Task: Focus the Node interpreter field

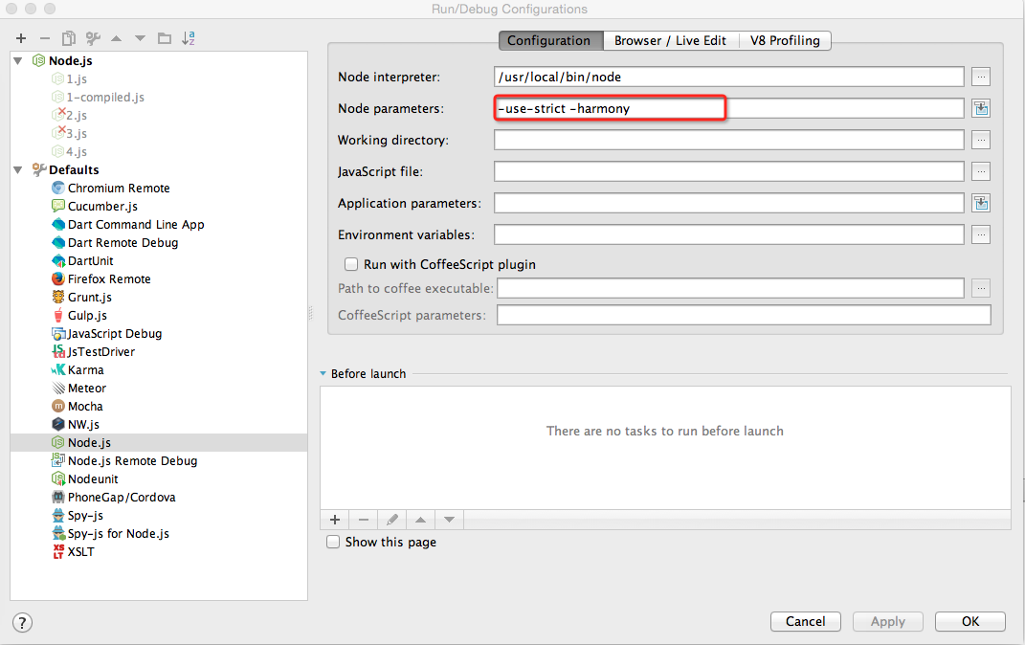Action: (729, 77)
